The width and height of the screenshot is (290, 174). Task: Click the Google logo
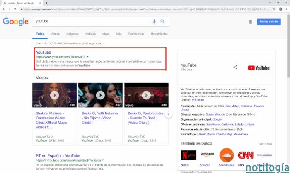point(16,22)
